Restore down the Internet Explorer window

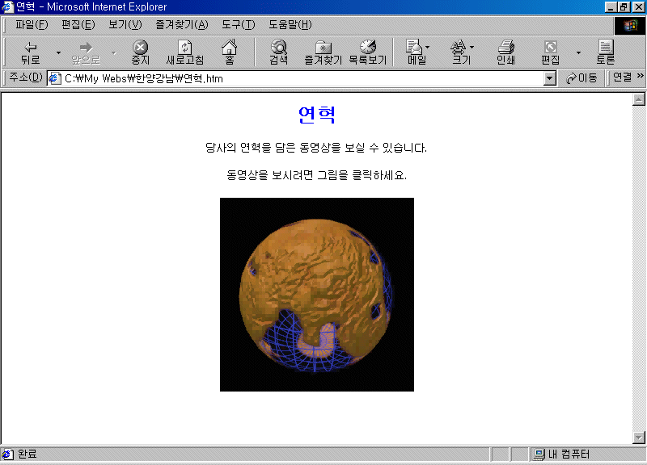(624, 6)
